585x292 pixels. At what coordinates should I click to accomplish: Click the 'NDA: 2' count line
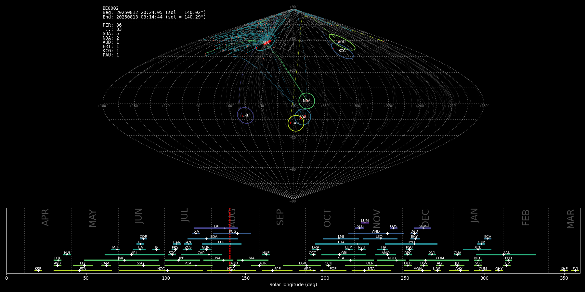(111, 38)
